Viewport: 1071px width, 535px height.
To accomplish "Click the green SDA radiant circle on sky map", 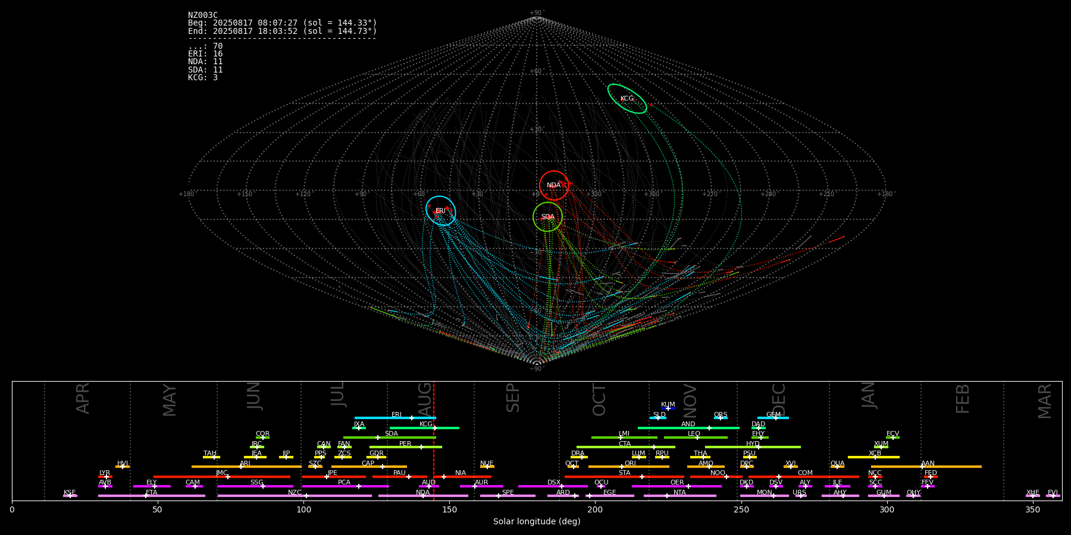I will (547, 217).
